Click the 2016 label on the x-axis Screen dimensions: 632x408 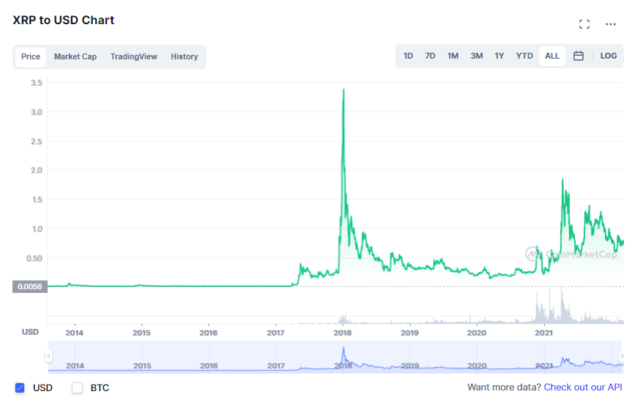[x=209, y=333]
